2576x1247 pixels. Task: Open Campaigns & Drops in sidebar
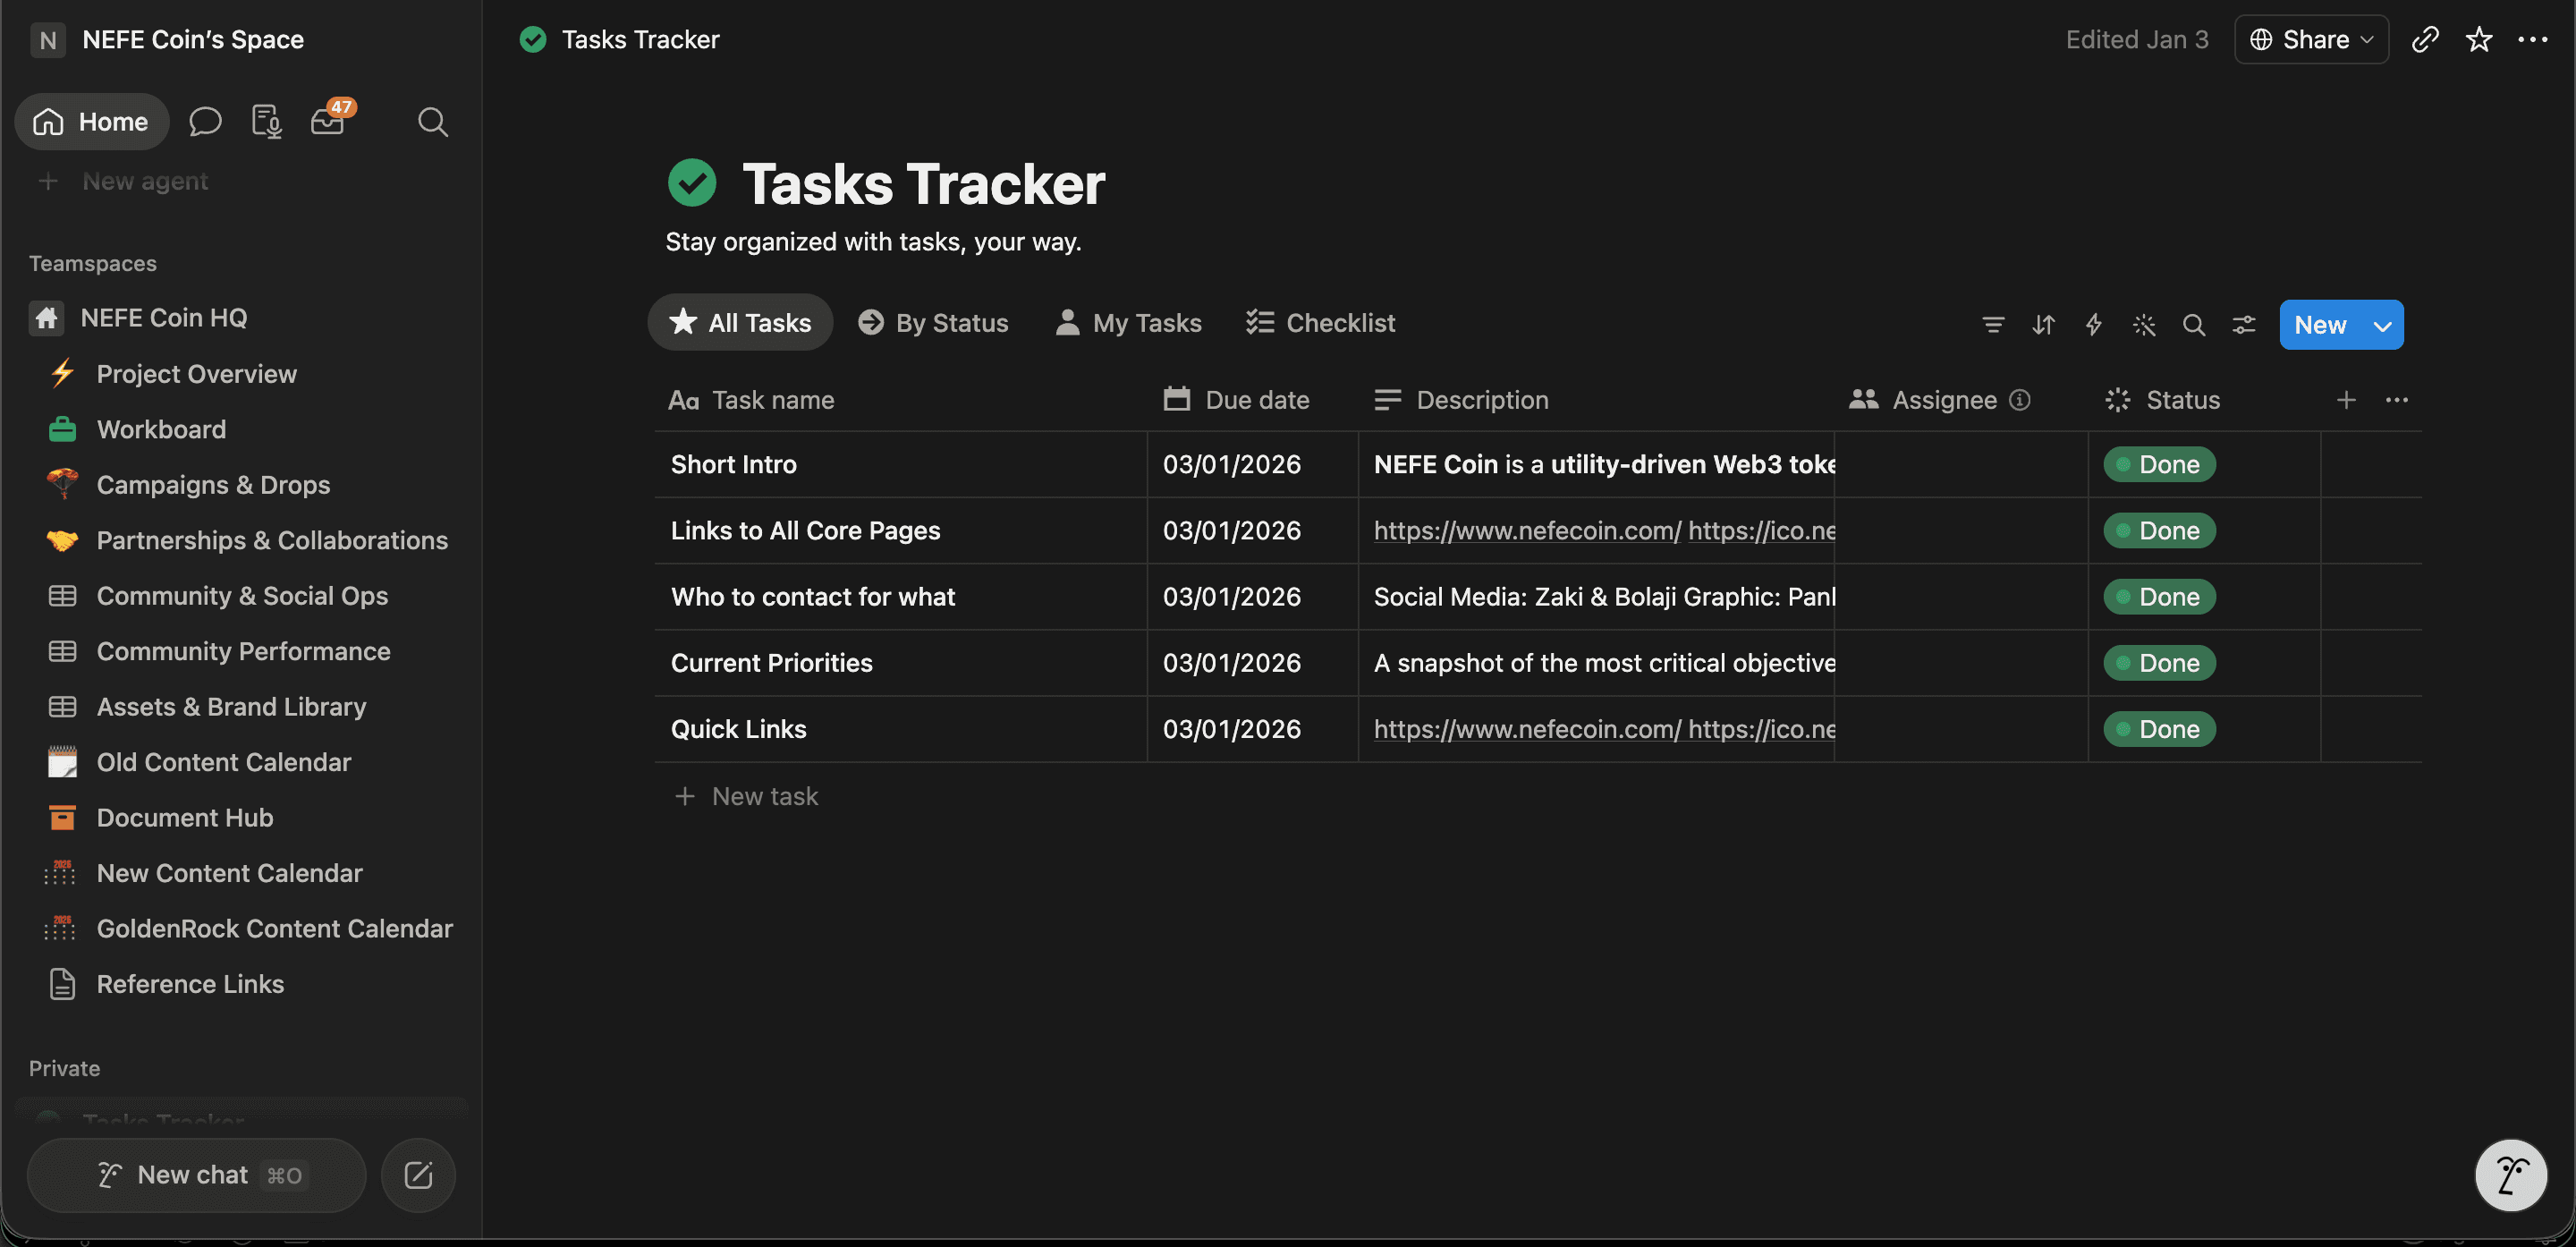tap(213, 484)
